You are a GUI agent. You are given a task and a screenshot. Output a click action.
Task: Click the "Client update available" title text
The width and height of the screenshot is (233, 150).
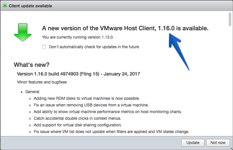tap(30, 6)
